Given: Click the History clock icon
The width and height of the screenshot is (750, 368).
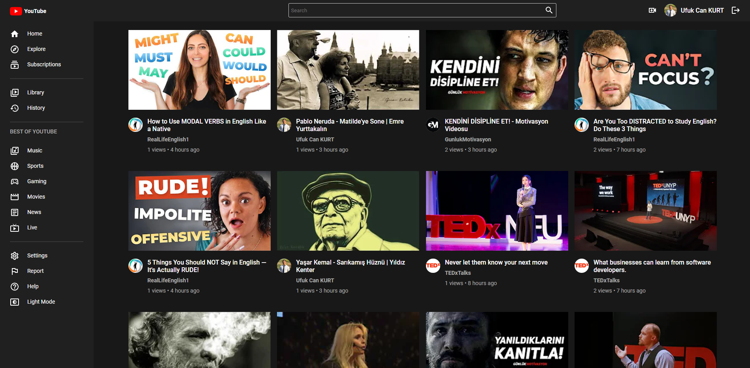Looking at the screenshot, I should click(x=15, y=108).
